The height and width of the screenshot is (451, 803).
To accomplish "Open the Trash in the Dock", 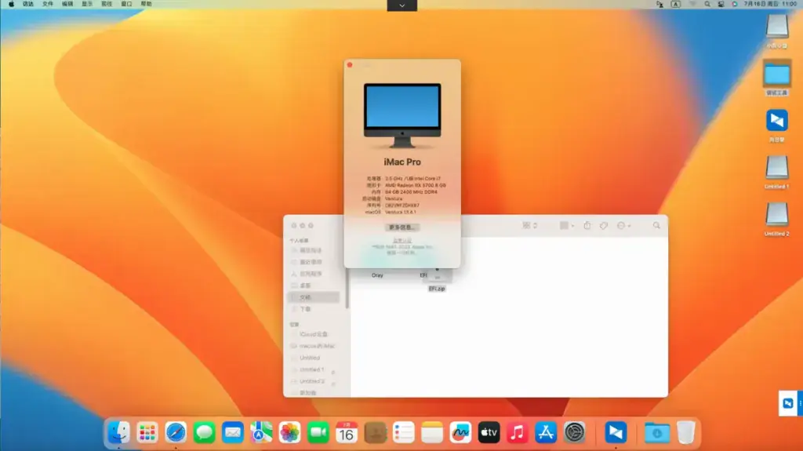I will point(685,432).
